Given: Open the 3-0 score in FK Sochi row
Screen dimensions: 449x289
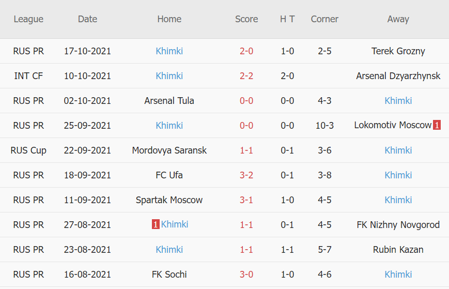Looking at the screenshot, I should tap(246, 275).
